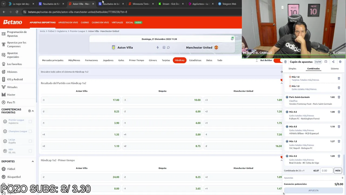Delete Fulham FC - Nottingham Forest selection
346x195 pixels.
click(339, 112)
